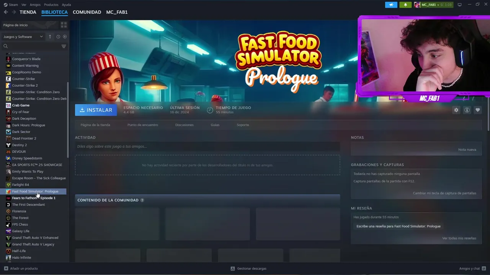
Task: Click the add product plus icon
Action: [x=6, y=269]
